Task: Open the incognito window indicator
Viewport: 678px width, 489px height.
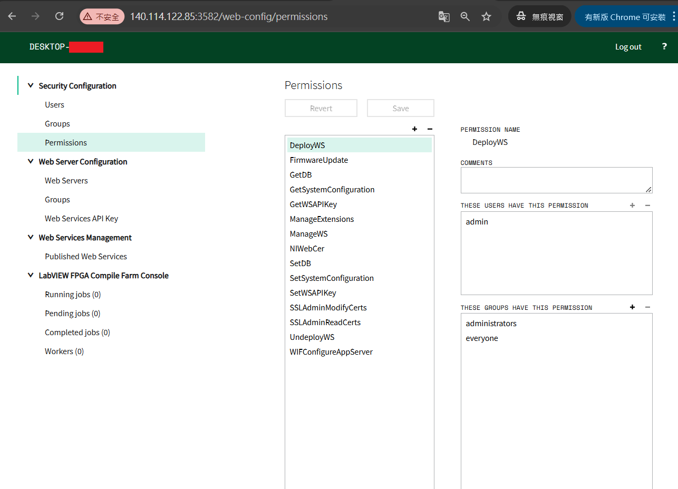Action: (540, 17)
